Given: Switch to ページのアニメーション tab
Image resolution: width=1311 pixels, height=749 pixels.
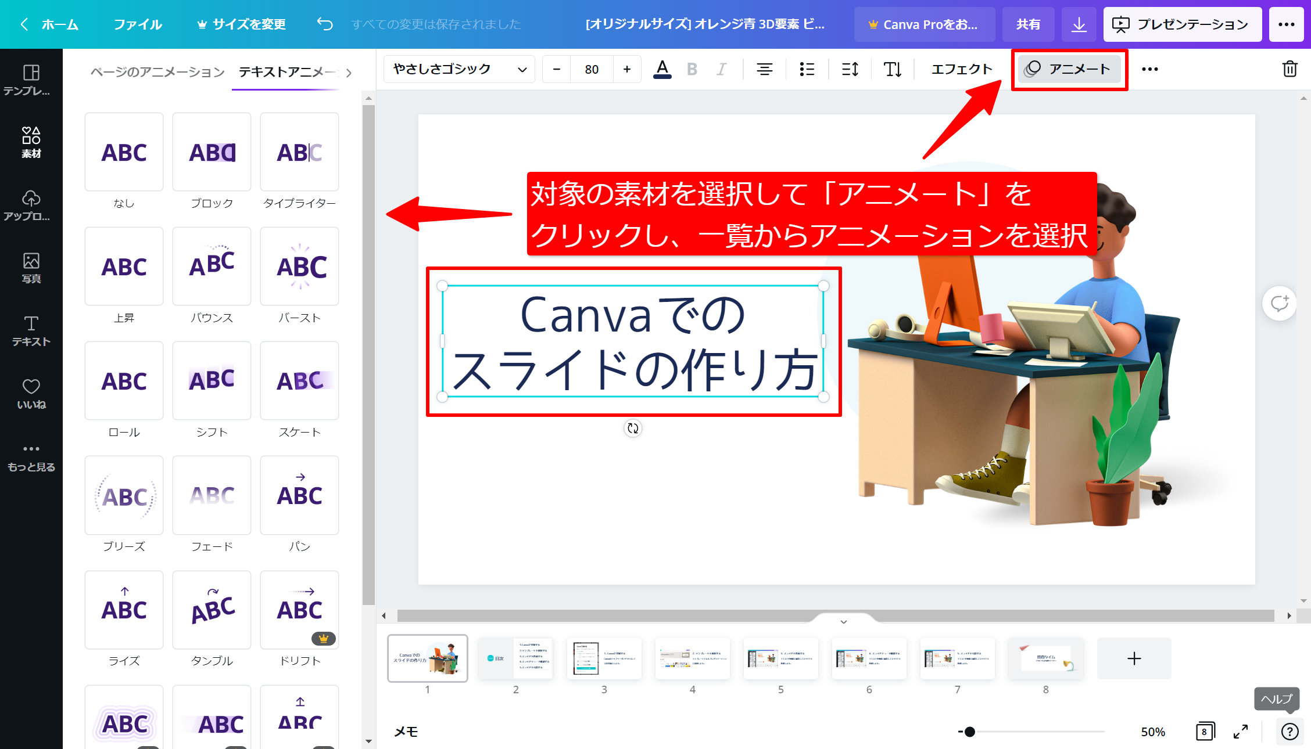Looking at the screenshot, I should coord(157,72).
